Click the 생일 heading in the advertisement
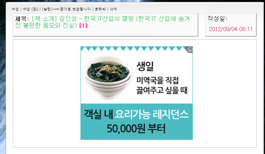 point(145,66)
